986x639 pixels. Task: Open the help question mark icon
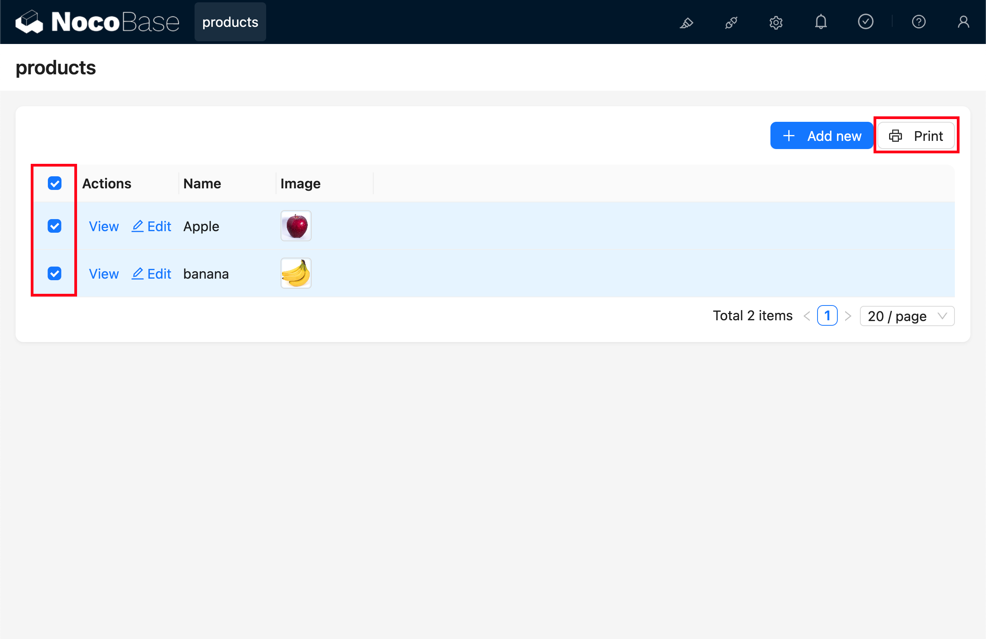click(918, 22)
